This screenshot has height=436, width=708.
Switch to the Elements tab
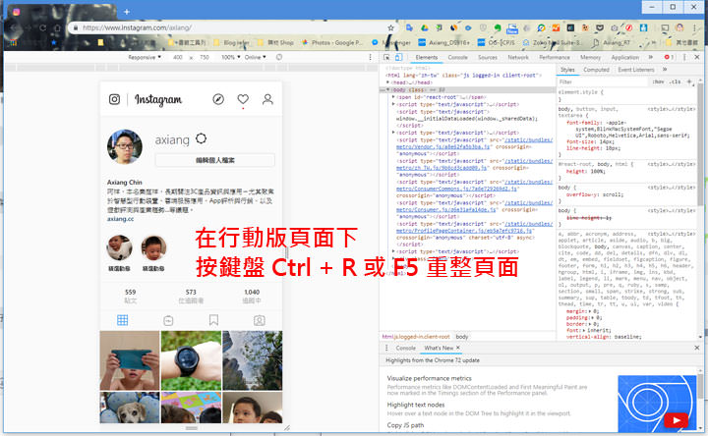click(x=426, y=57)
